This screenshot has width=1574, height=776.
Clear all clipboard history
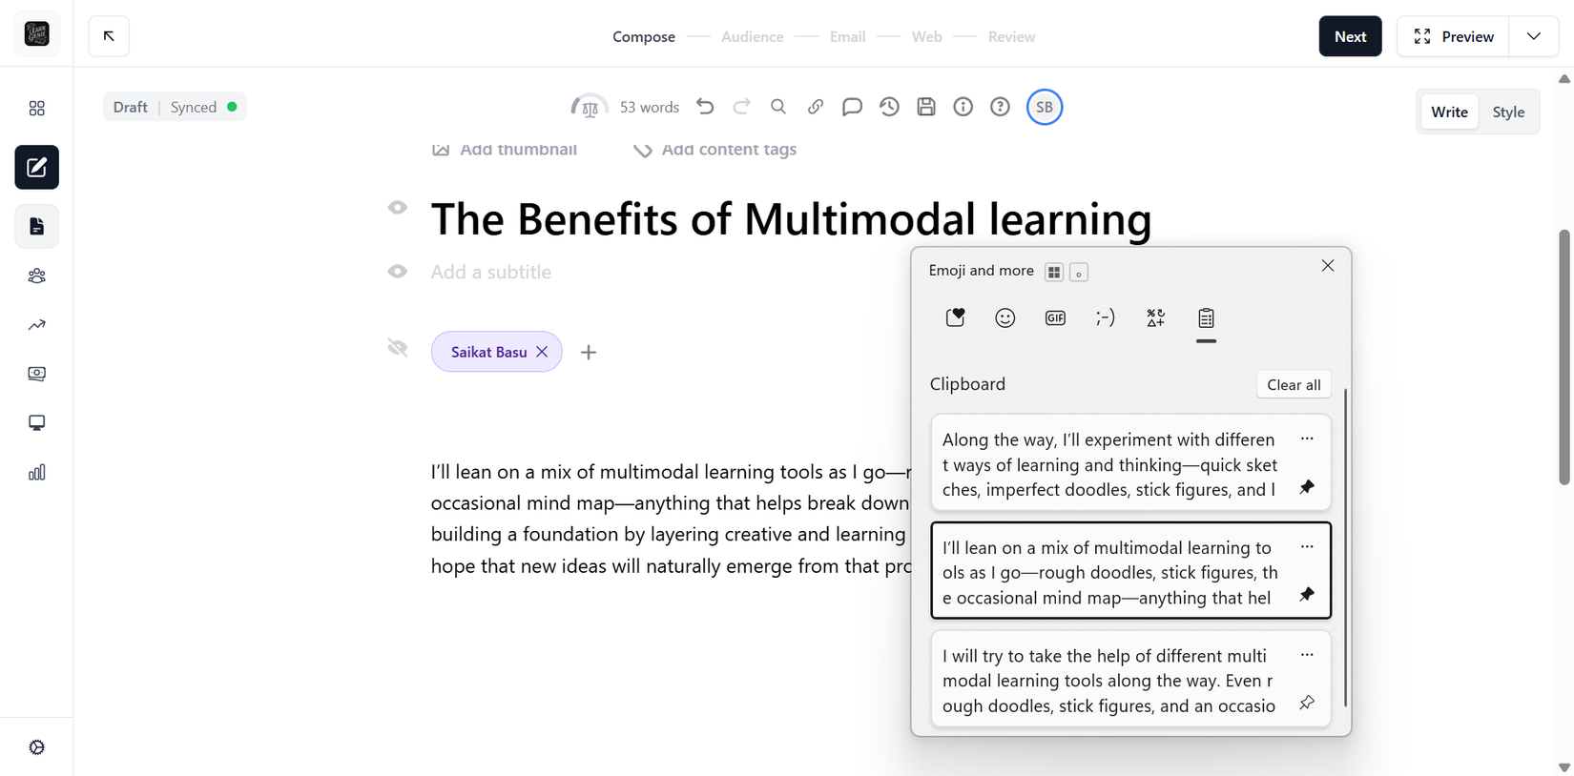coord(1294,384)
